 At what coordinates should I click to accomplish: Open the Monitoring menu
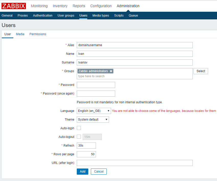point(39,6)
